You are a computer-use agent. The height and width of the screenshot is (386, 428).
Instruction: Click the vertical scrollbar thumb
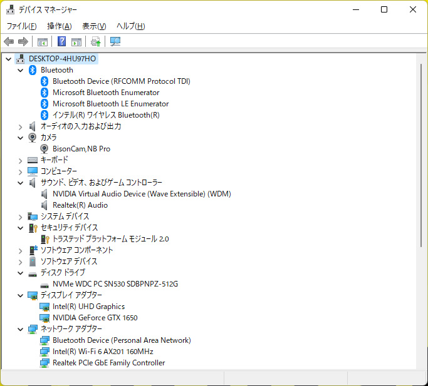(421, 155)
